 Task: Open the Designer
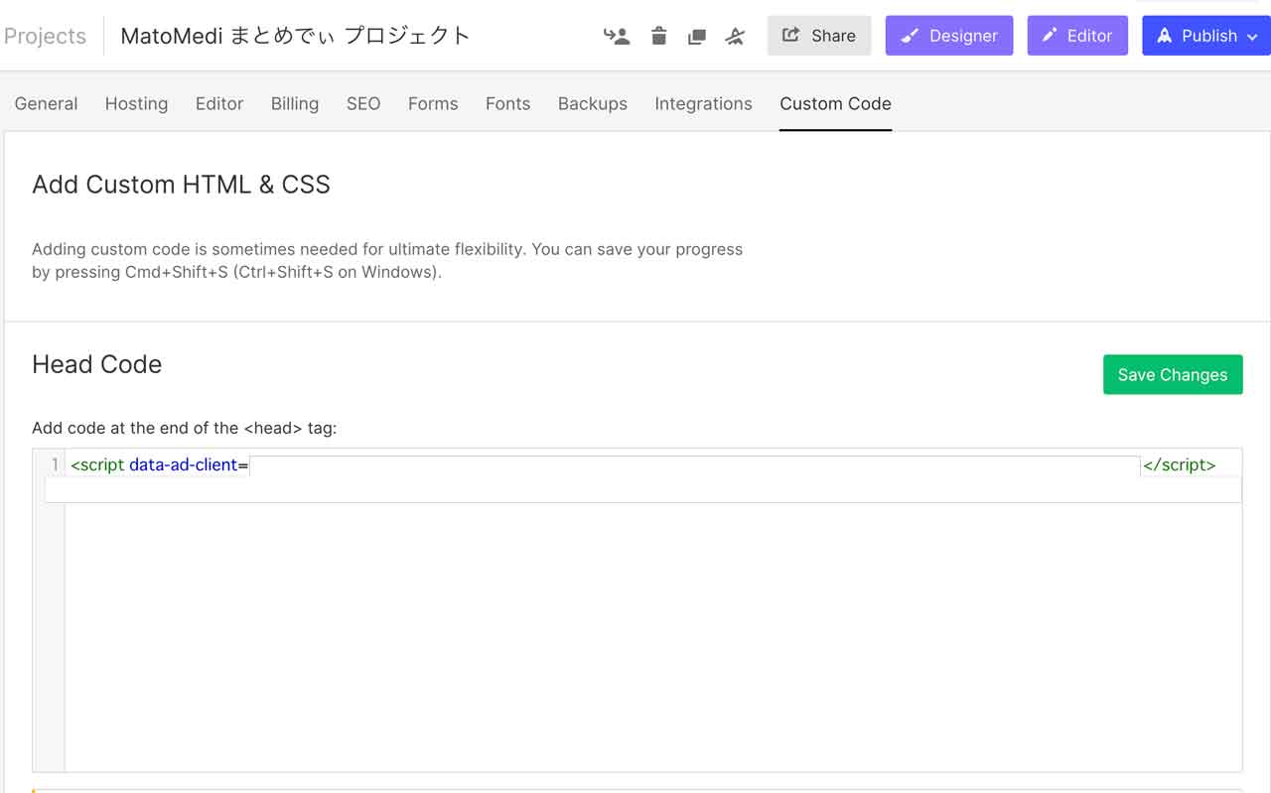pyautogui.click(x=949, y=36)
